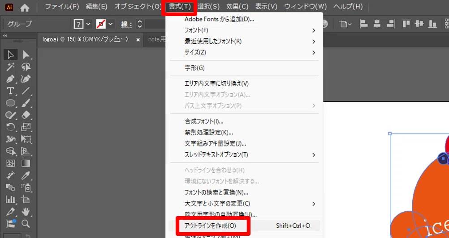The width and height of the screenshot is (449, 238).
Task: Select the Zoom magnifier tool
Action: [26, 223]
